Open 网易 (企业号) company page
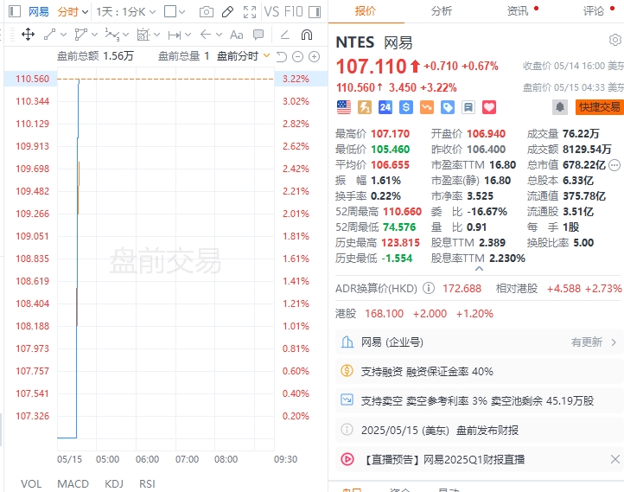Screen dimensions: 624x492 point(479,342)
